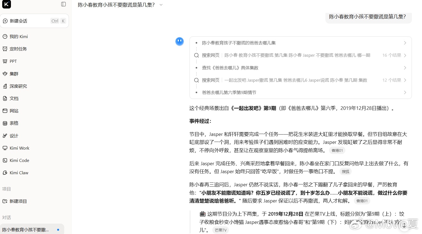Click the Kimi Code terminal icon
Viewport: 422px width, 234px height.
(5, 160)
